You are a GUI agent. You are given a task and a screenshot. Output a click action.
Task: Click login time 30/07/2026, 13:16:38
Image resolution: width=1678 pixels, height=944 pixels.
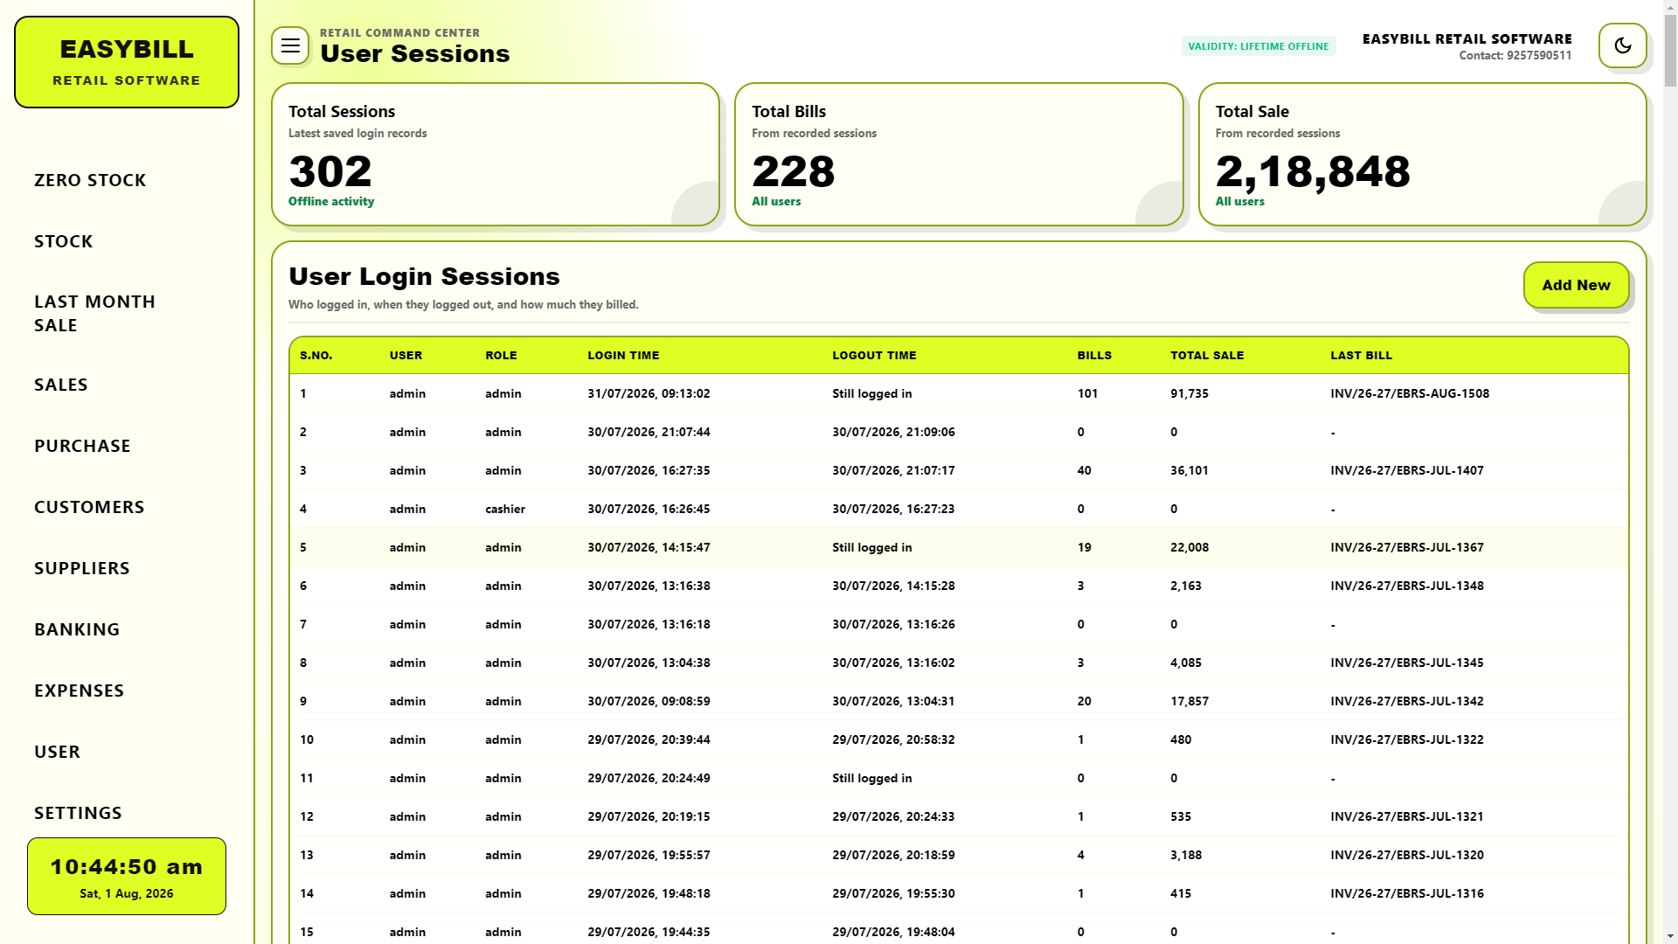(648, 586)
